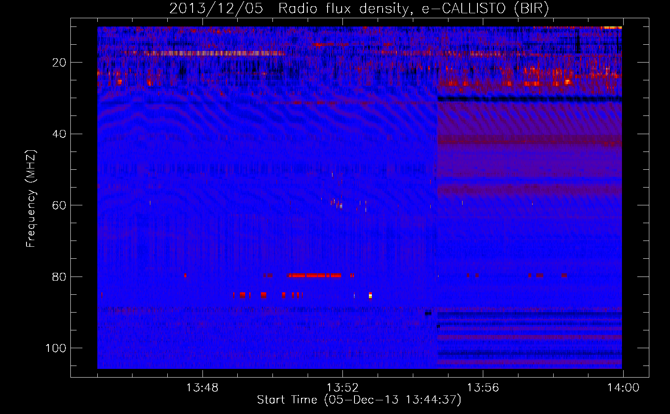
Task: Click the 100 frequency tick label
Action: [56, 348]
